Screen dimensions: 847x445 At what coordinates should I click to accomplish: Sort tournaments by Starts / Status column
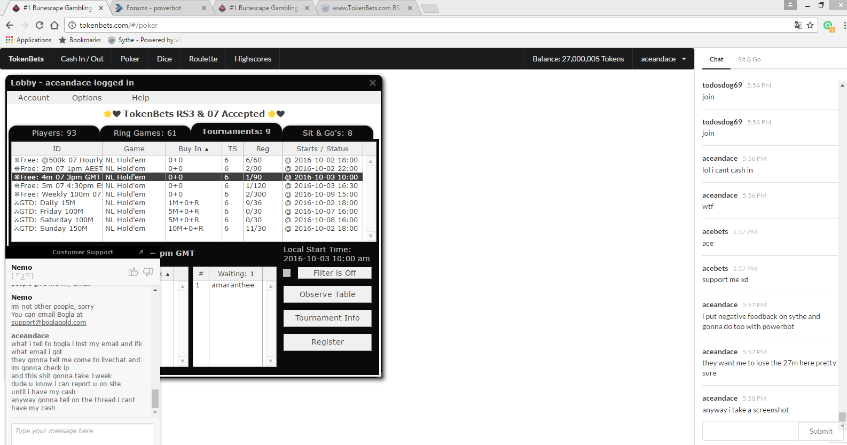(x=322, y=149)
